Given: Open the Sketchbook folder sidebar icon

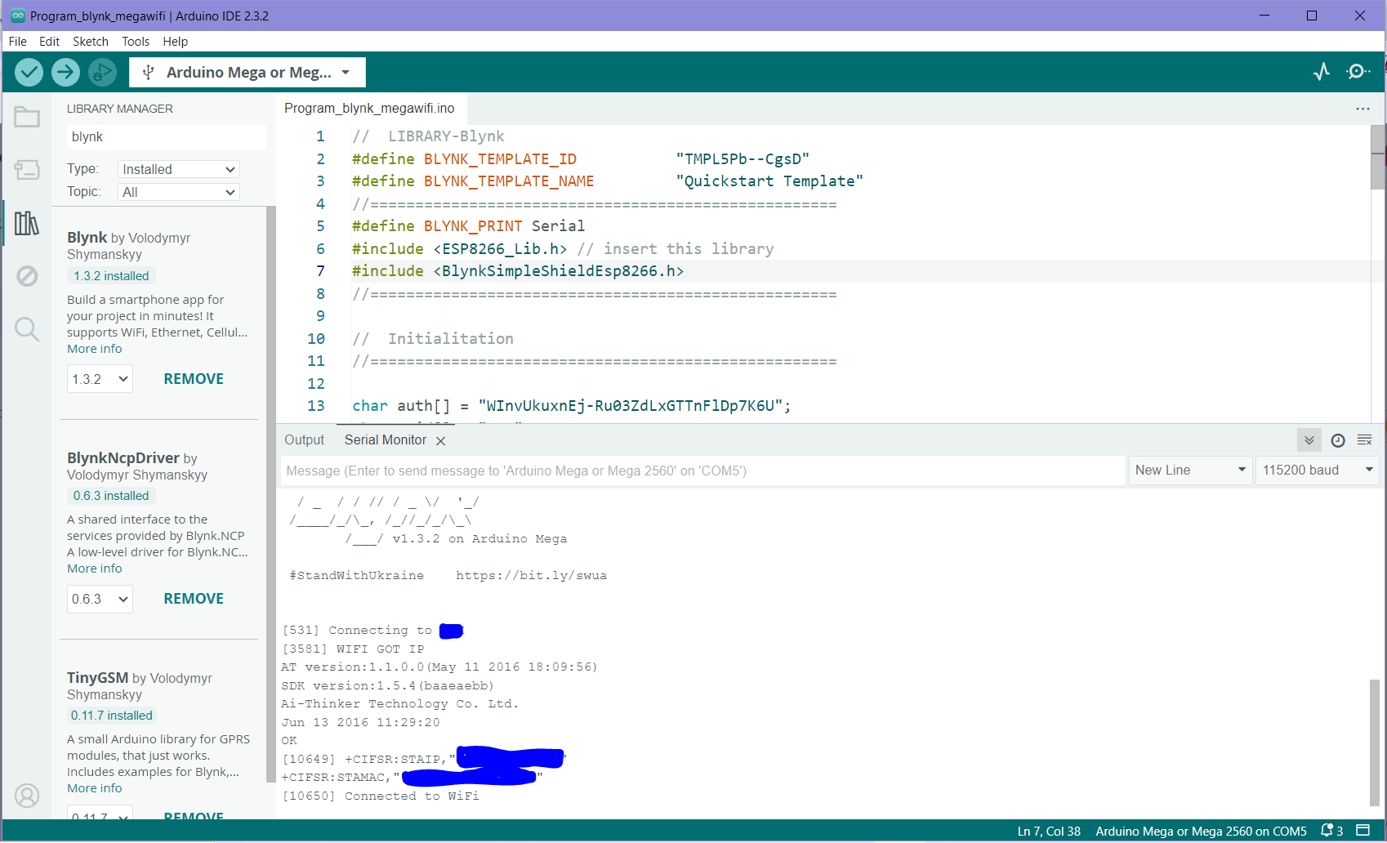Looking at the screenshot, I should point(27,118).
